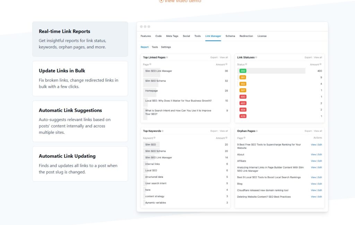The image size is (355, 225).
Task: Open the Page column tooltip in Orphan Pages
Action: click(x=245, y=138)
